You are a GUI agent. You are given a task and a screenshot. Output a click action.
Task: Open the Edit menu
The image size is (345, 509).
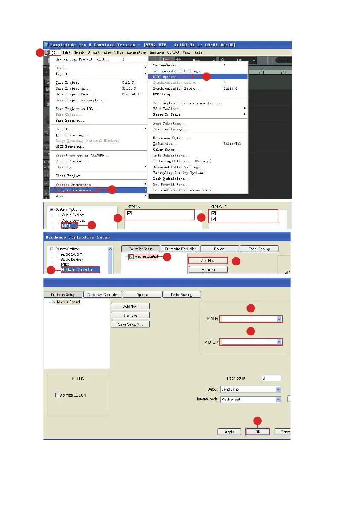[67, 53]
